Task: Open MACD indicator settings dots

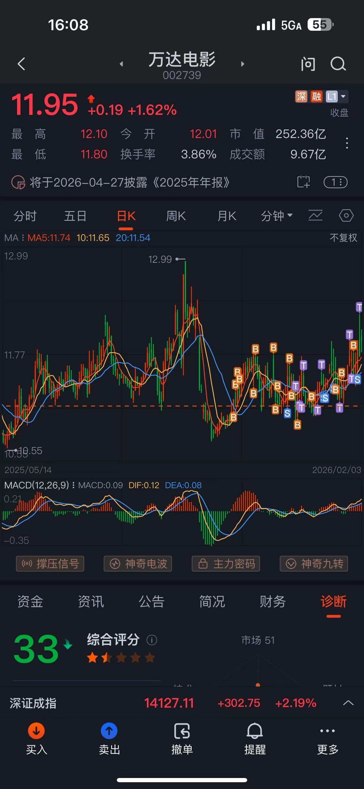Action: [73, 485]
